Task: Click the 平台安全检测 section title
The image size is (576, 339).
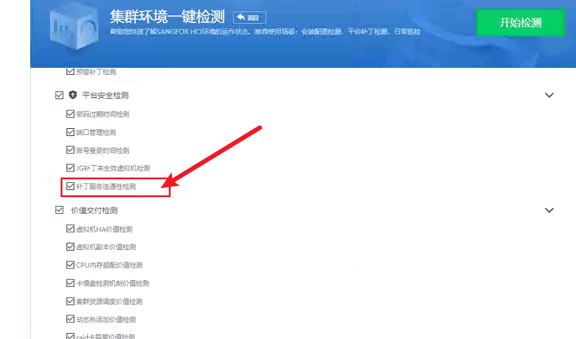Action: [x=105, y=96]
